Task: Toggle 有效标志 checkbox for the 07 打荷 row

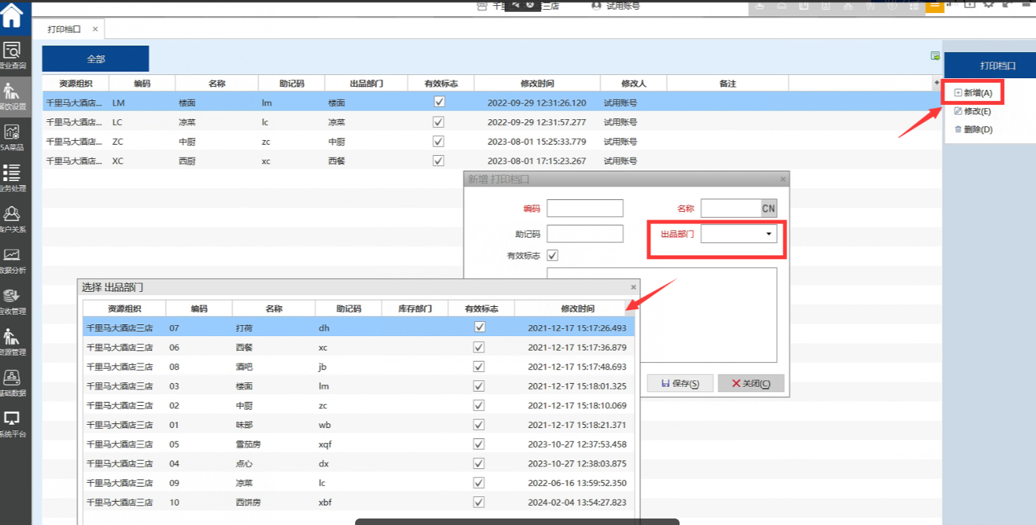Action: tap(480, 327)
